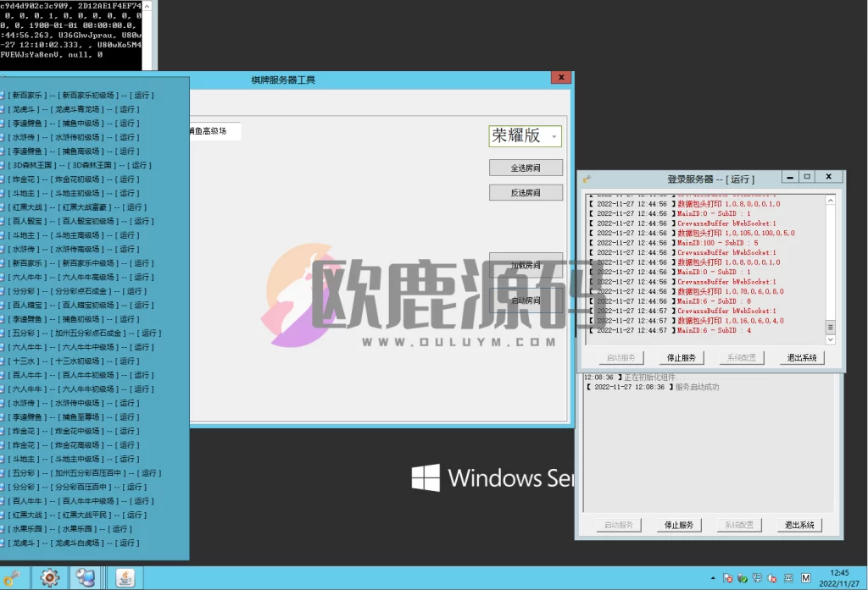The image size is (868, 590).
Task: Stop service in the login server window
Action: click(680, 358)
